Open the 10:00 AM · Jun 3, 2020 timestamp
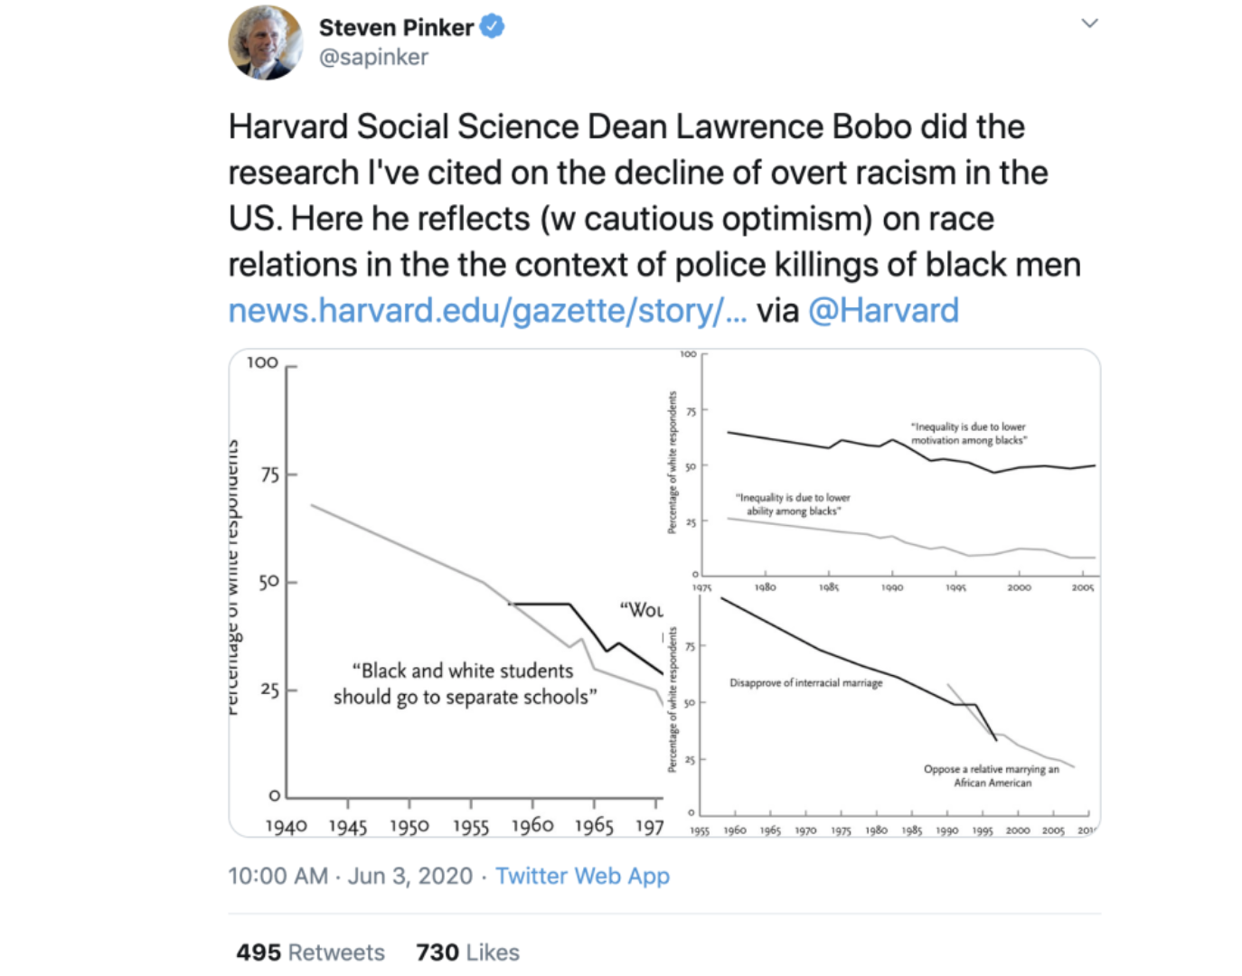Viewport: 1242px width, 976px height. [350, 877]
